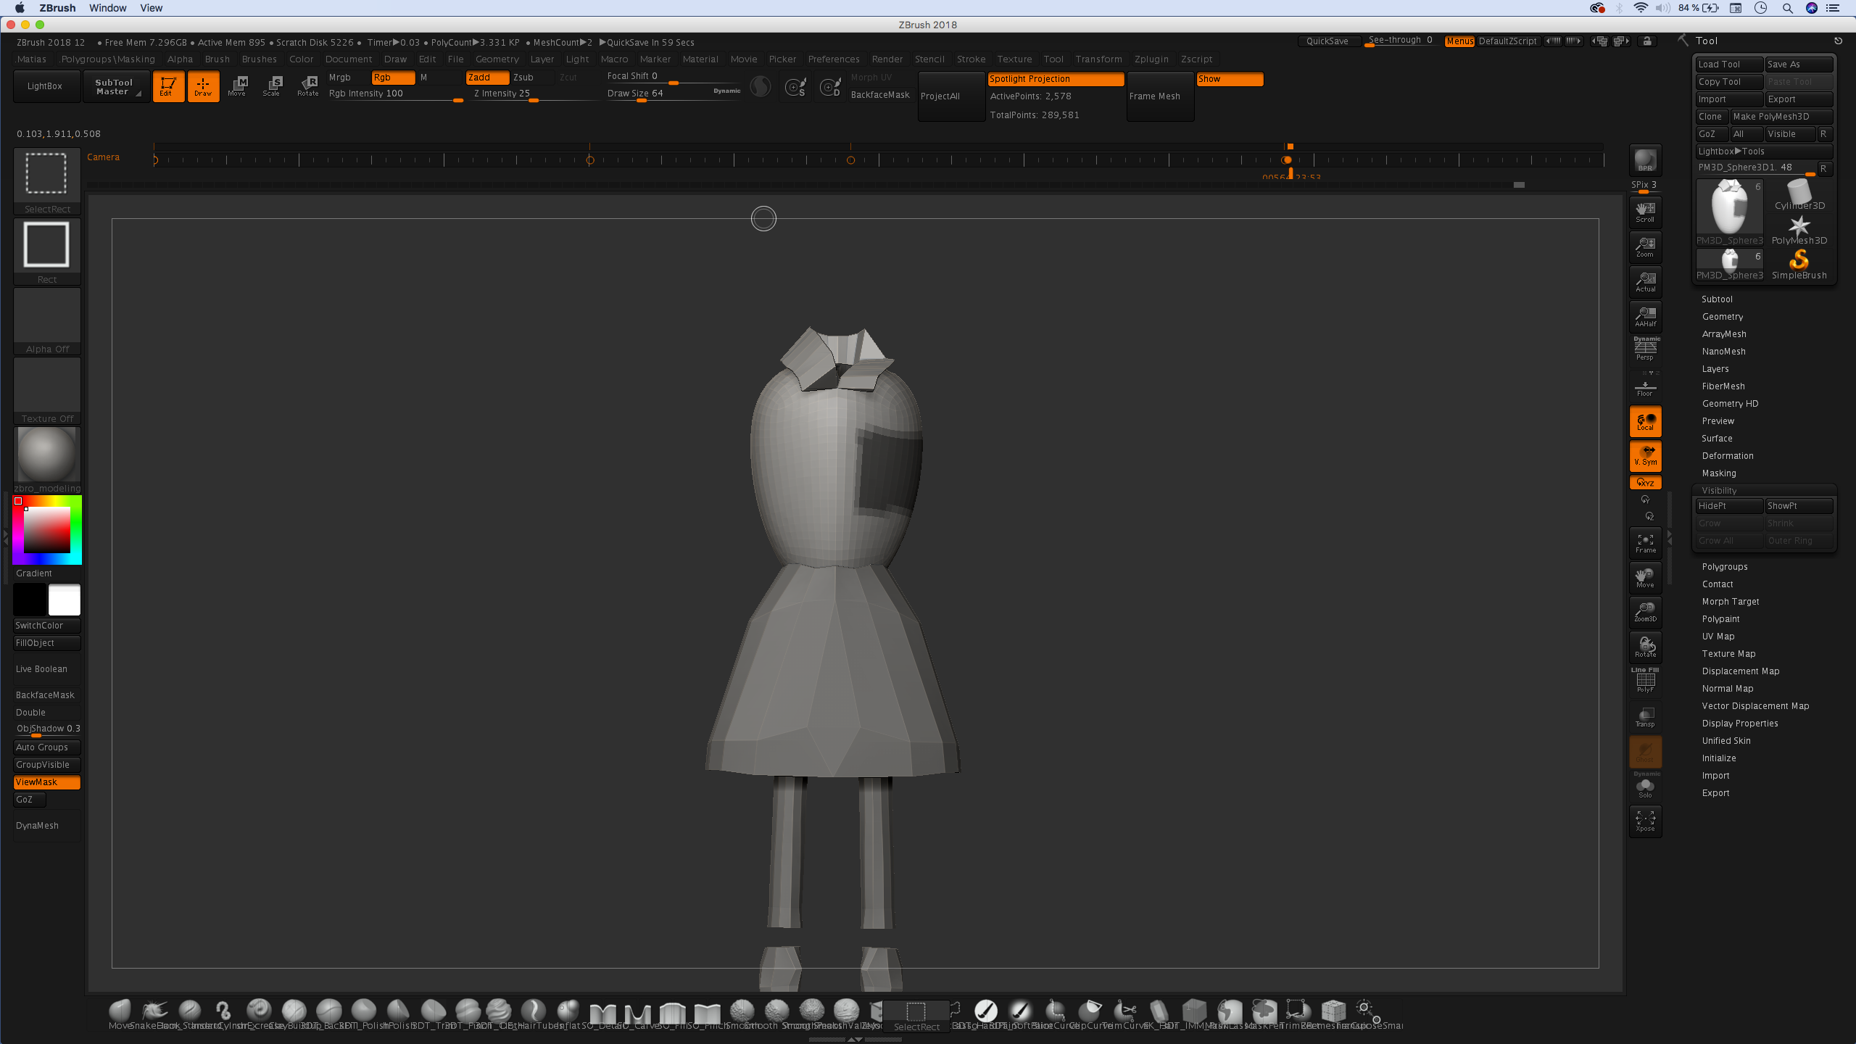Click the Xpose icon
The height and width of the screenshot is (1044, 1856).
pyautogui.click(x=1645, y=821)
